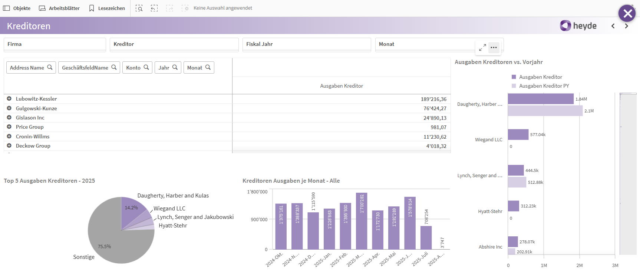Go to the previous sheet arrow
The width and height of the screenshot is (640, 270).
click(613, 26)
